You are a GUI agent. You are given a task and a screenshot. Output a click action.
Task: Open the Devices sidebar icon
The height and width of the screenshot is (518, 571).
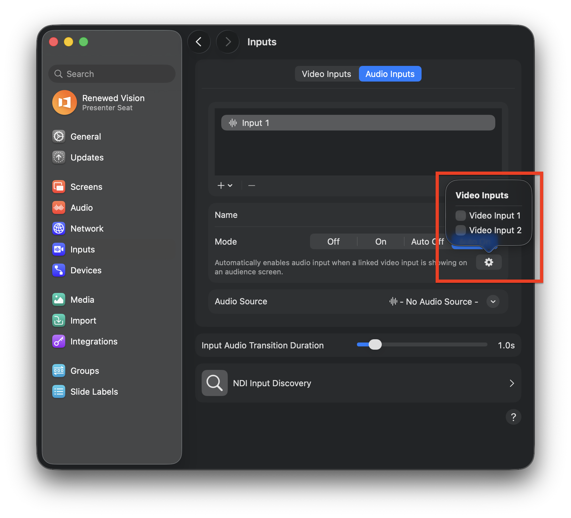(59, 270)
